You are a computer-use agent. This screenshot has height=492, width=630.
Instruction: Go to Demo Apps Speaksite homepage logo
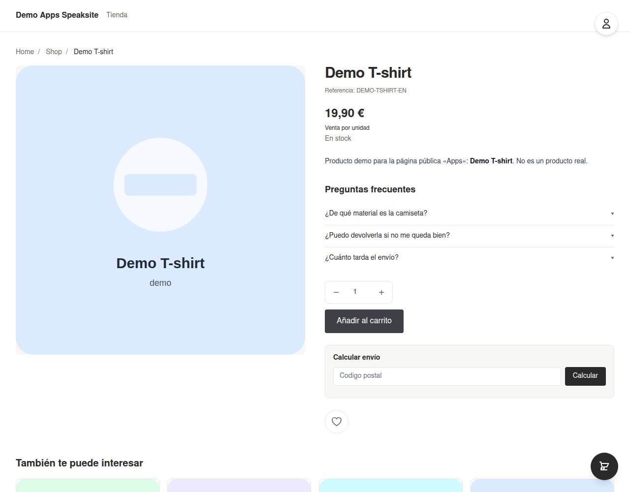coord(57,15)
